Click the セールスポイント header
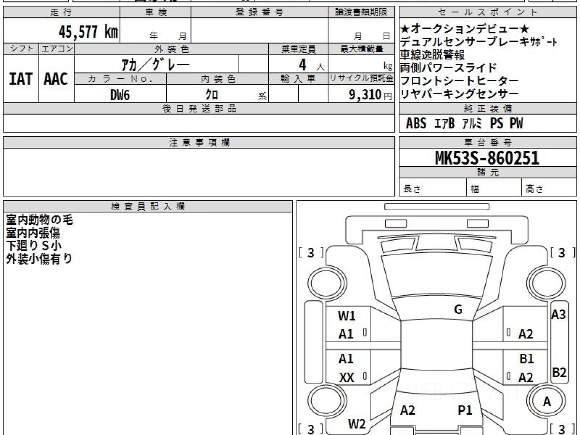 pos(488,13)
